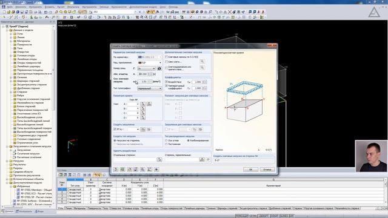The height and width of the screenshot is (218, 388).
Task: Toggle Снегозадержание или препятствие checkbox
Action: pos(167,67)
